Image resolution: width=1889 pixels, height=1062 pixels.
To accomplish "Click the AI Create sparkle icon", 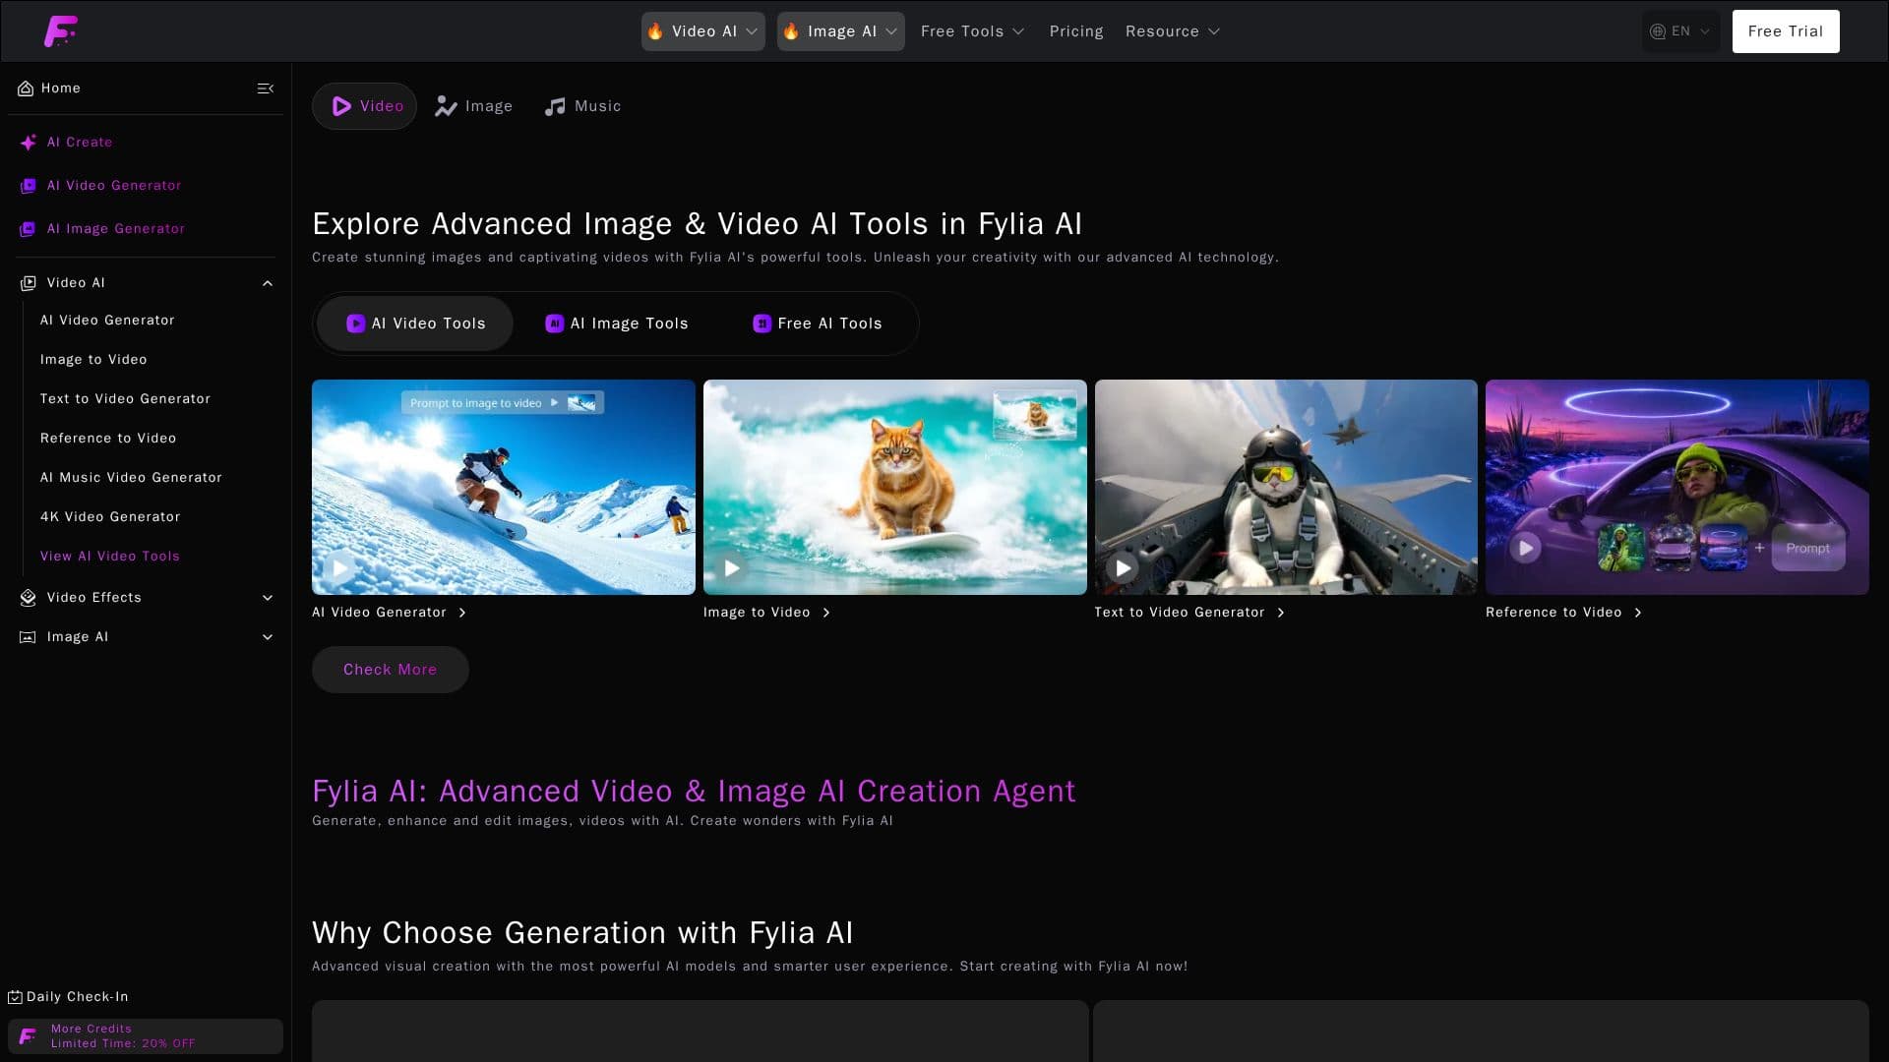I will coord(28,143).
